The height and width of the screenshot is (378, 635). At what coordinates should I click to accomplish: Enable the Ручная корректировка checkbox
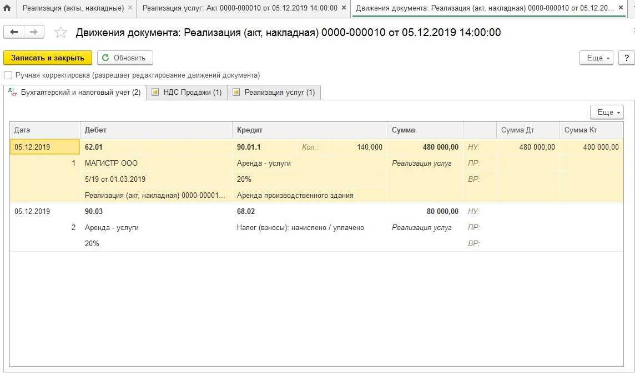point(8,75)
